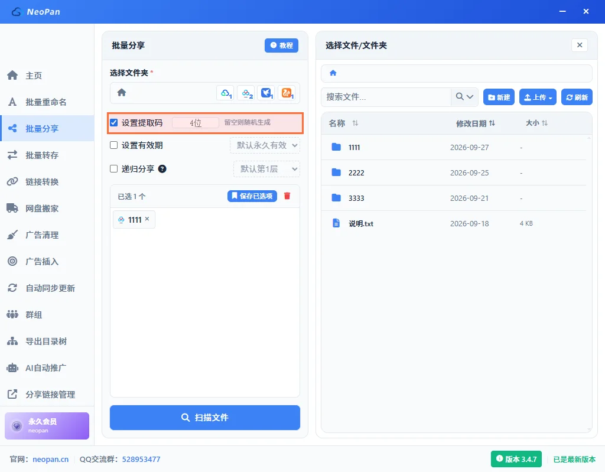Screen dimensions: 605x472
Task: Go to 主页 in the sidebar
Action: [47, 75]
